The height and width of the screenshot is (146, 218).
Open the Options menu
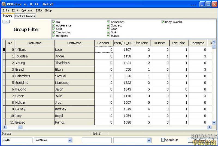pos(27,10)
